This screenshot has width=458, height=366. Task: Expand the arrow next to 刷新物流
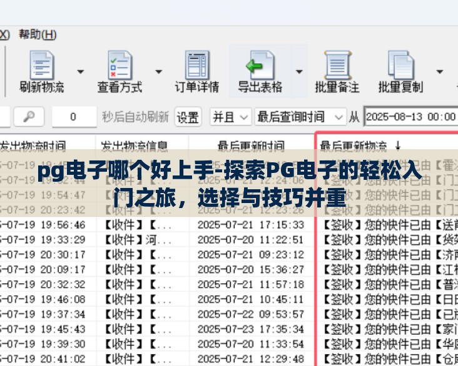[80, 71]
